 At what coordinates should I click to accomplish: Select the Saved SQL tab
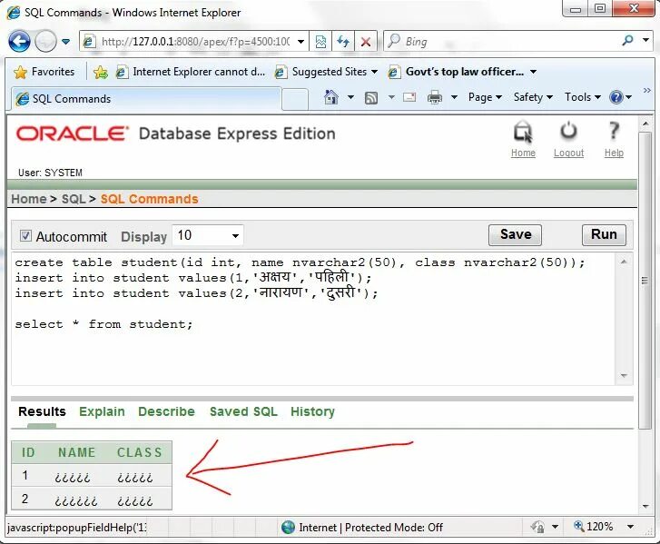pos(243,411)
